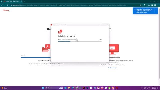Click the installer download progress bar

[x=80, y=41]
